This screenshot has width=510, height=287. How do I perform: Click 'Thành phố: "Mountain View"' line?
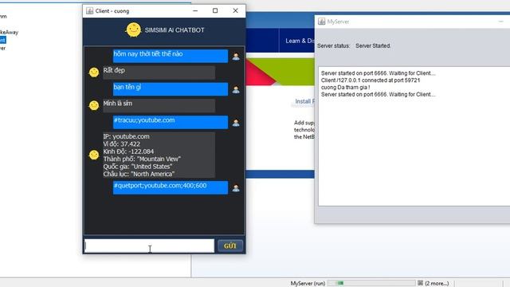coord(142,159)
